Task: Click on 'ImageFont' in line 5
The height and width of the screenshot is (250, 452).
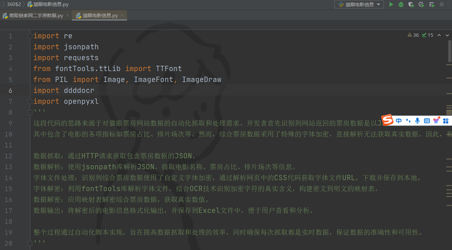Action: tap(153, 79)
